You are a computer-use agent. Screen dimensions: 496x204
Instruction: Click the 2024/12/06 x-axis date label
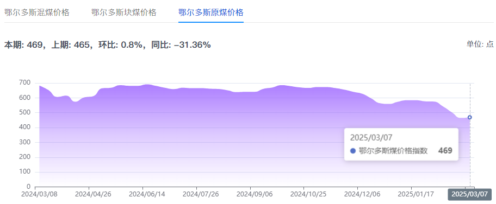[x=358, y=194]
